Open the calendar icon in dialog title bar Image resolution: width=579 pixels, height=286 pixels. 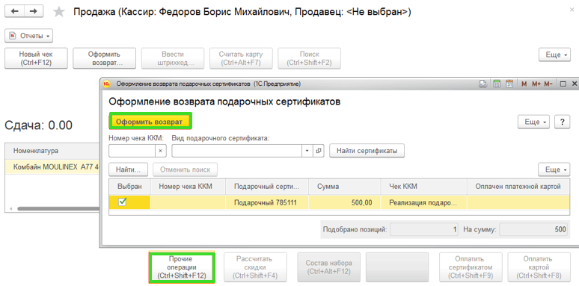click(x=509, y=84)
